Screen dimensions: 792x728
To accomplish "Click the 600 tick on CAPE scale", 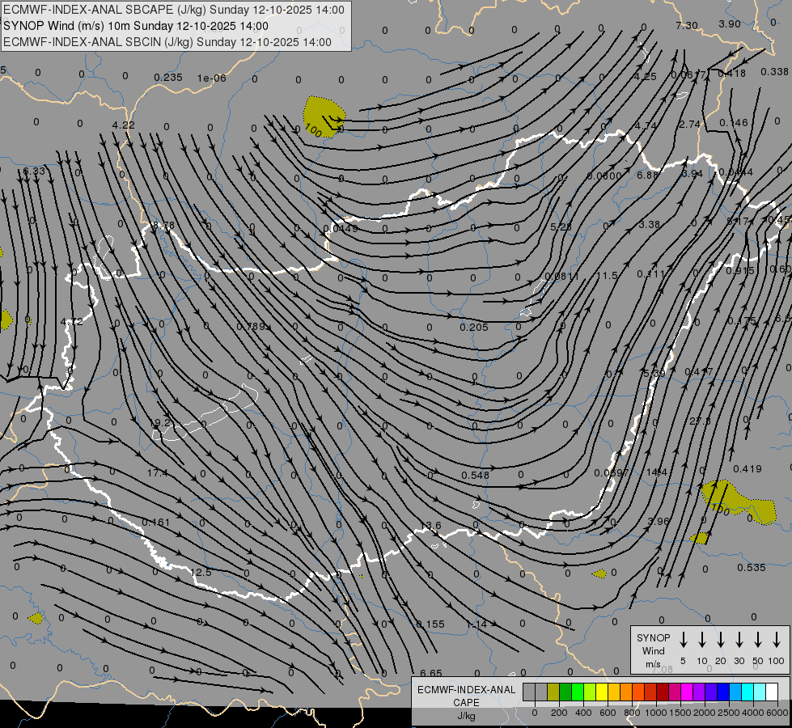I will click(608, 713).
